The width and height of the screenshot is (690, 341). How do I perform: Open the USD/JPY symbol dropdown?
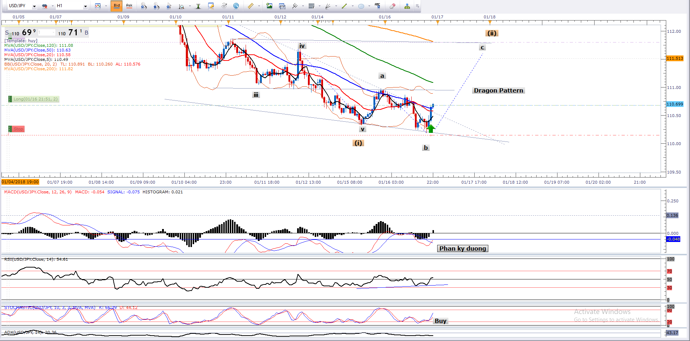34,6
